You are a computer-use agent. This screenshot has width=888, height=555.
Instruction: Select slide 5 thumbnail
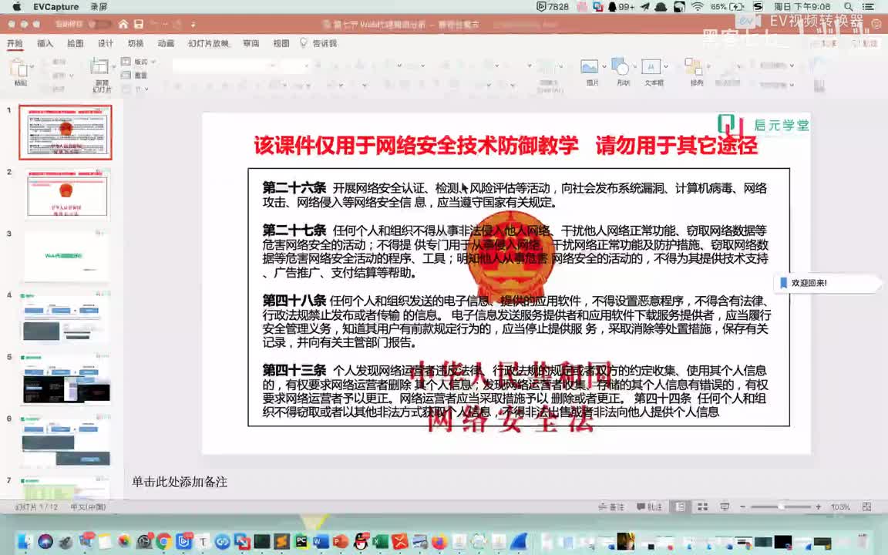point(66,378)
